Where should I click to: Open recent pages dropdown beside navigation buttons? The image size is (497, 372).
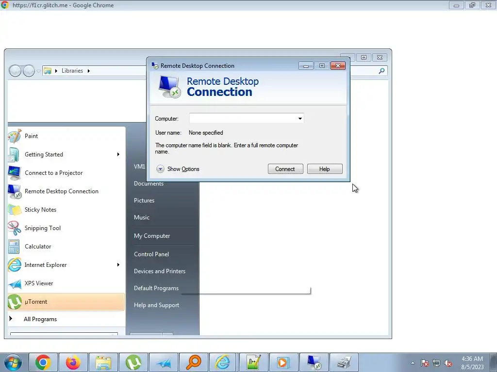pos(38,71)
